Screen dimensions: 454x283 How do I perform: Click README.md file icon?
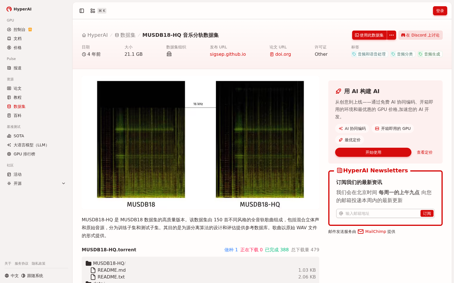pos(93,270)
